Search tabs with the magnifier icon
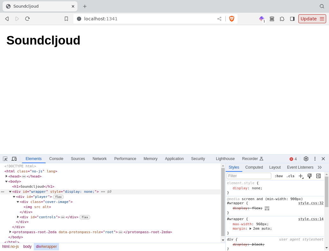329x251 pixels. click(x=322, y=6)
